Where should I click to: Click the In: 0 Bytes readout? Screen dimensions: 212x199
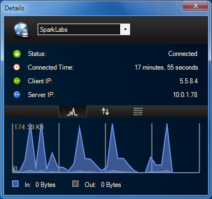tap(40, 185)
